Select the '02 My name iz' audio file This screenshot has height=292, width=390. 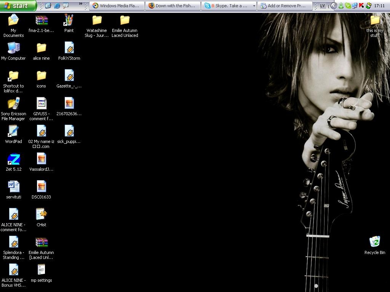coord(41,136)
